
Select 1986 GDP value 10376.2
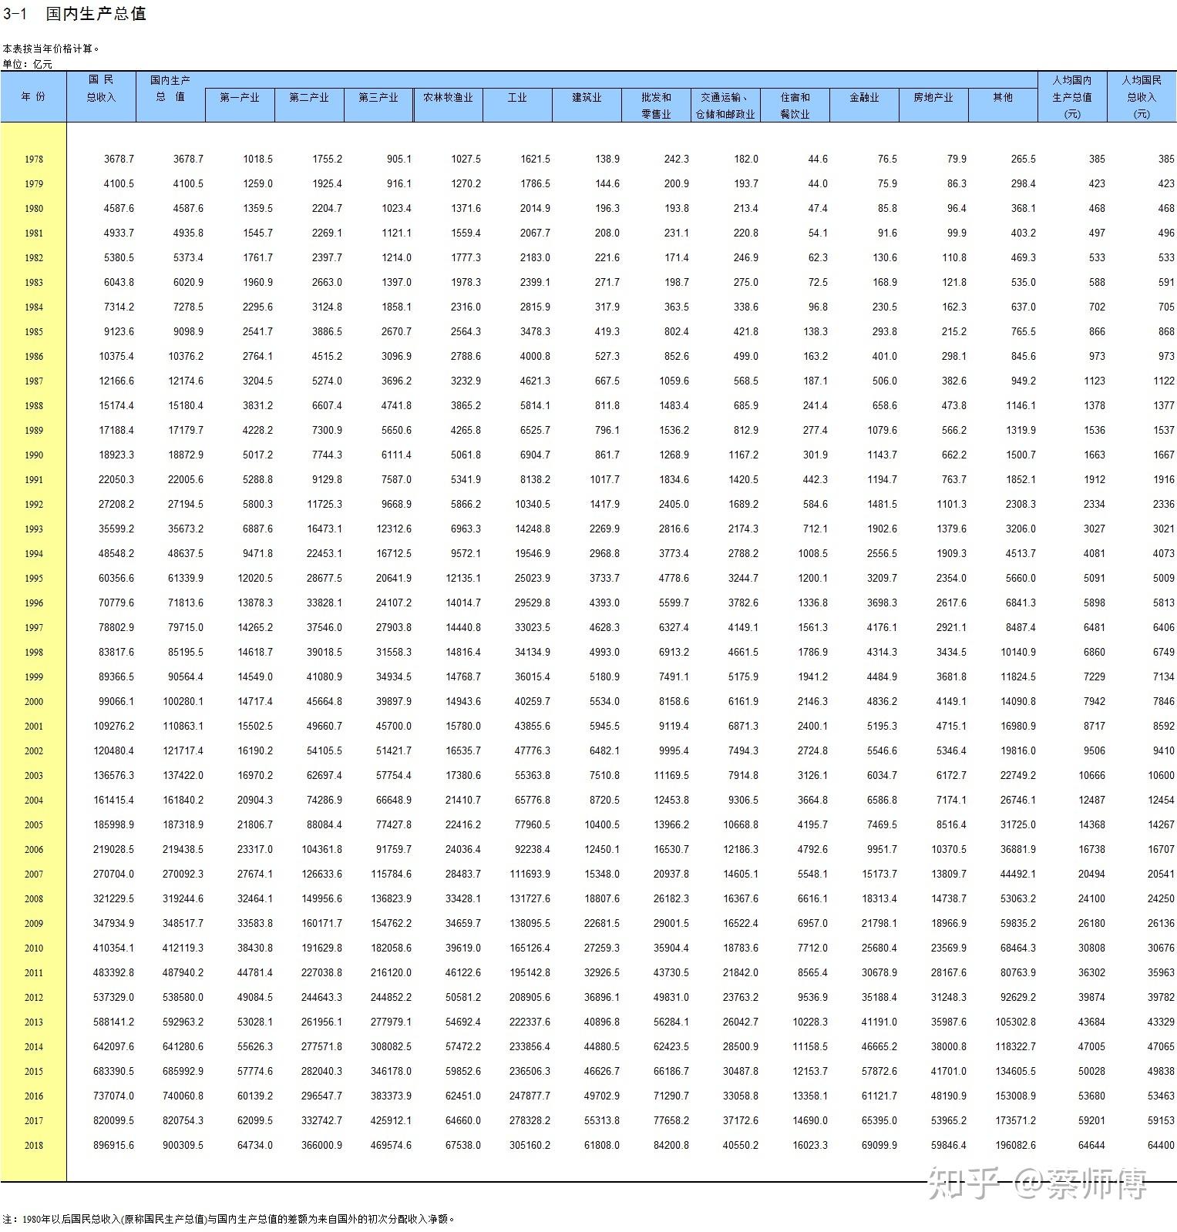pyautogui.click(x=186, y=356)
